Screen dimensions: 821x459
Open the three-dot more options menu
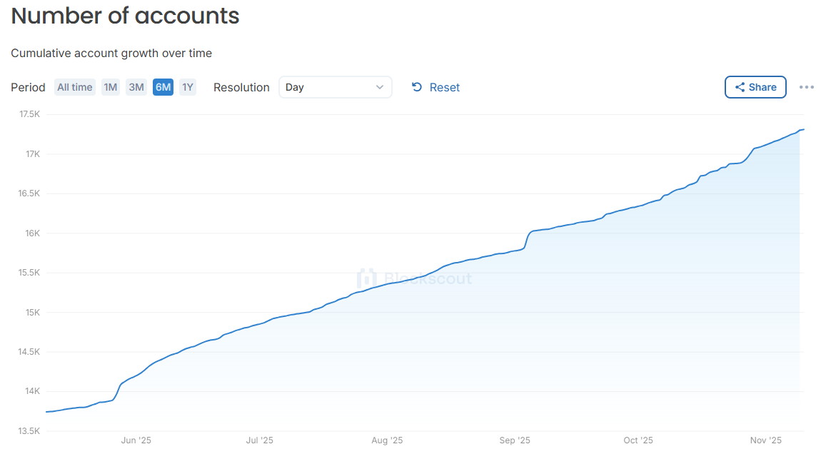pos(806,86)
